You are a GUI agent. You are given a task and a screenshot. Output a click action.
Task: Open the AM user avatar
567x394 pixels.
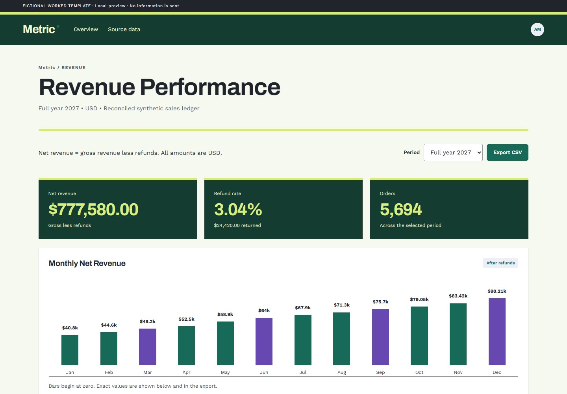pyautogui.click(x=537, y=30)
